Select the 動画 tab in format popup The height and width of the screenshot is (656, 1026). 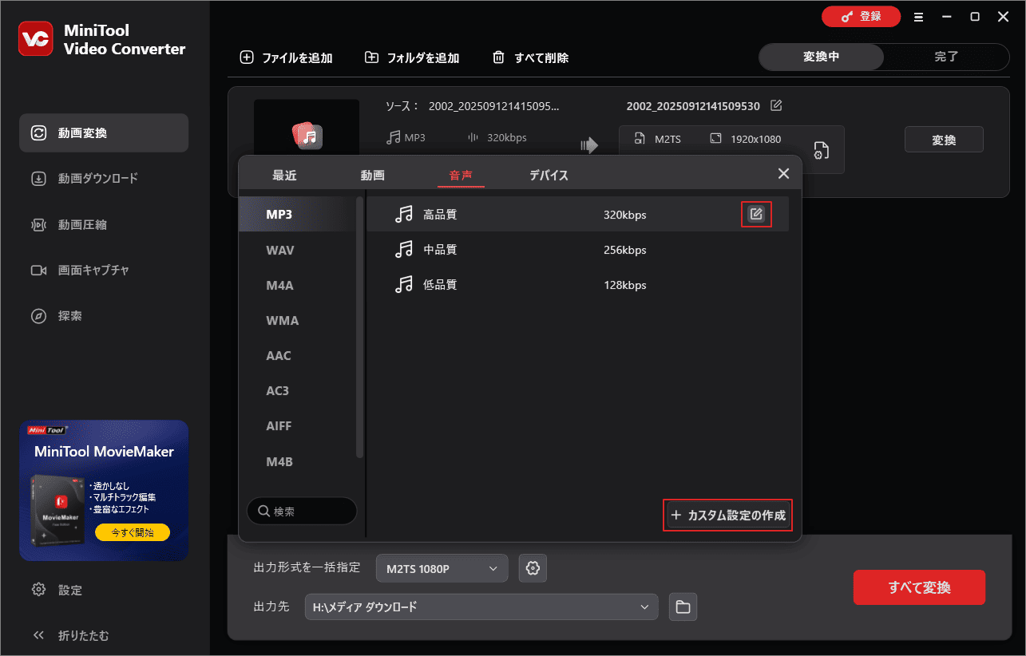click(x=372, y=176)
